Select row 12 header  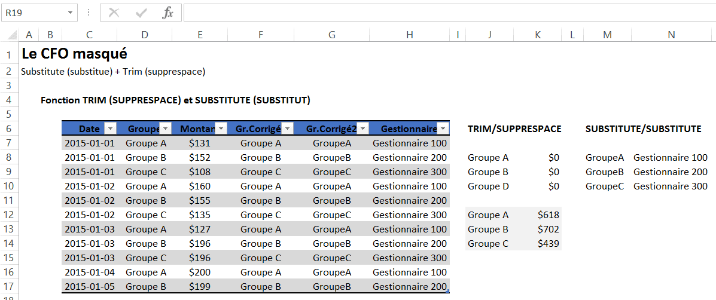9,215
